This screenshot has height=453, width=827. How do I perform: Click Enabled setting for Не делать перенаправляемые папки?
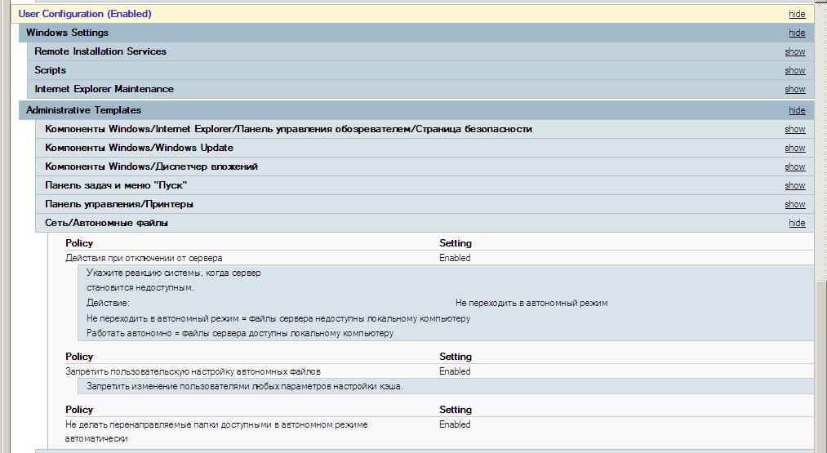pyautogui.click(x=455, y=424)
